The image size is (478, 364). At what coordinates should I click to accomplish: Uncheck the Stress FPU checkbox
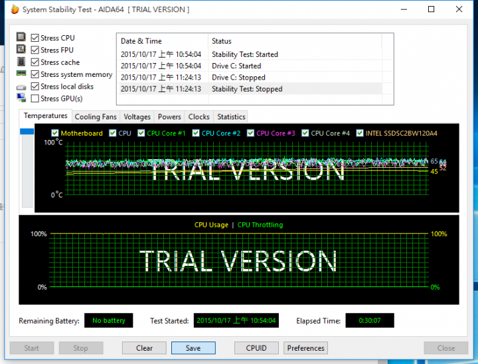(35, 50)
